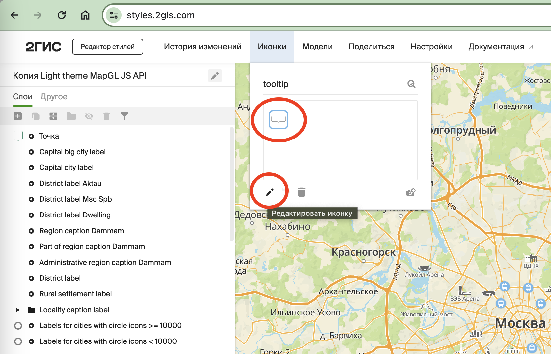Add a new layer with plus icon
This screenshot has height=354, width=551.
coord(18,116)
